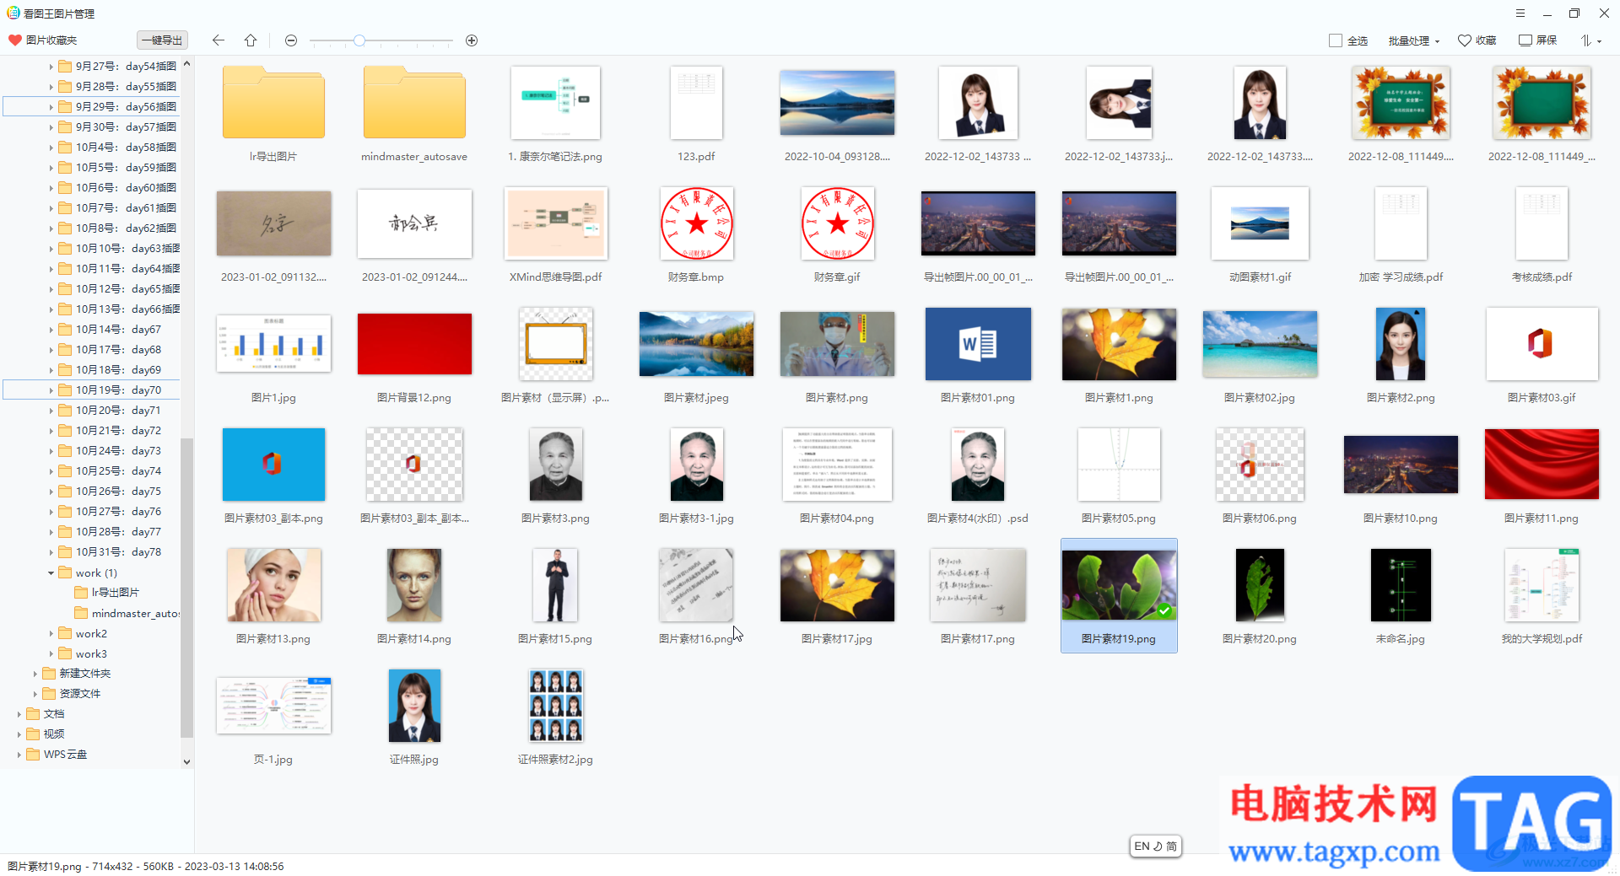Click the 一键导出 button
Screen dimensions: 1620x876
click(162, 40)
